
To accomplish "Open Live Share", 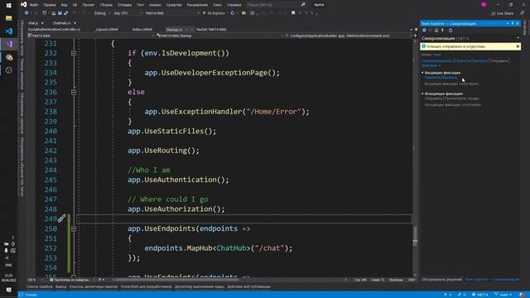I will click(x=503, y=13).
